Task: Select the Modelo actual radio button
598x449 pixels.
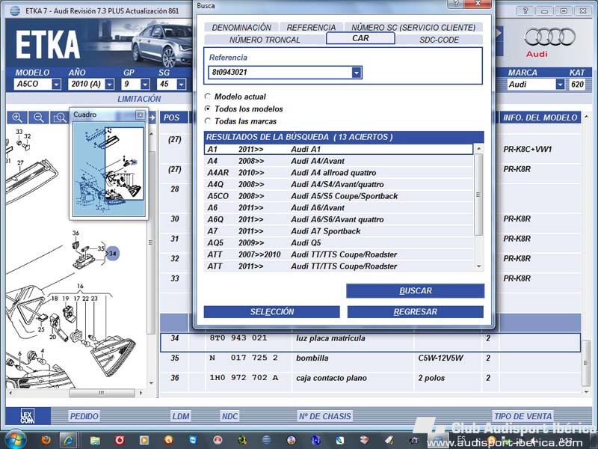Action: [208, 97]
